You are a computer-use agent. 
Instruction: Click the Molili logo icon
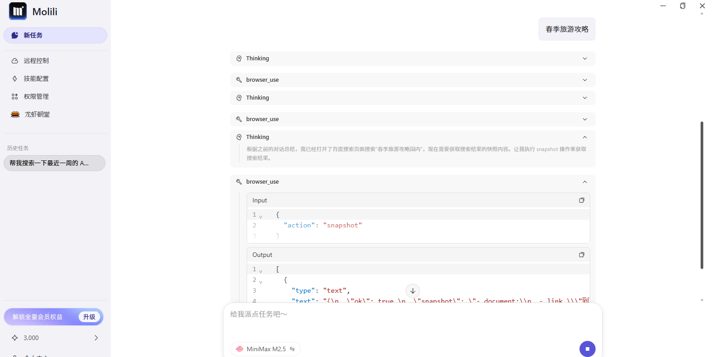(18, 11)
